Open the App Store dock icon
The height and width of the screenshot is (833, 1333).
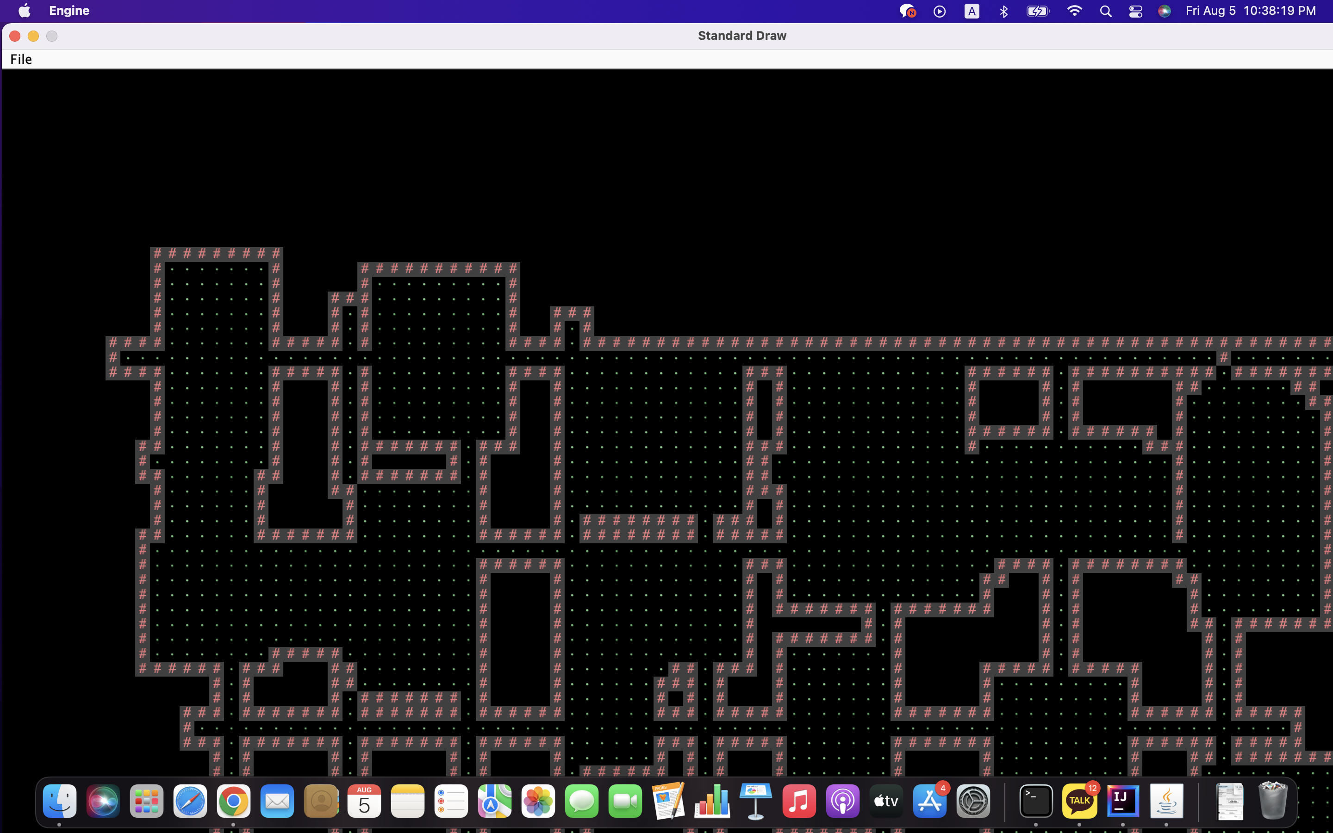click(929, 801)
